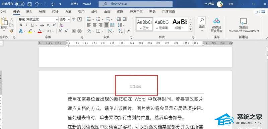Viewport: 268px width, 129px height.
Task: Undo the last action
Action: point(37,4)
